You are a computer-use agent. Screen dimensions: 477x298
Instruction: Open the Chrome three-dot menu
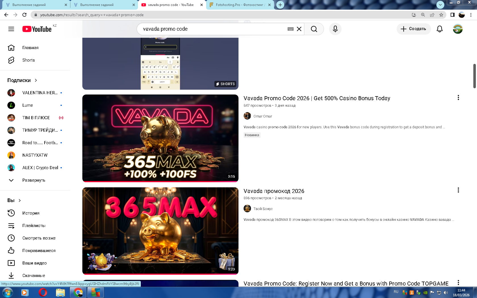pos(471,15)
